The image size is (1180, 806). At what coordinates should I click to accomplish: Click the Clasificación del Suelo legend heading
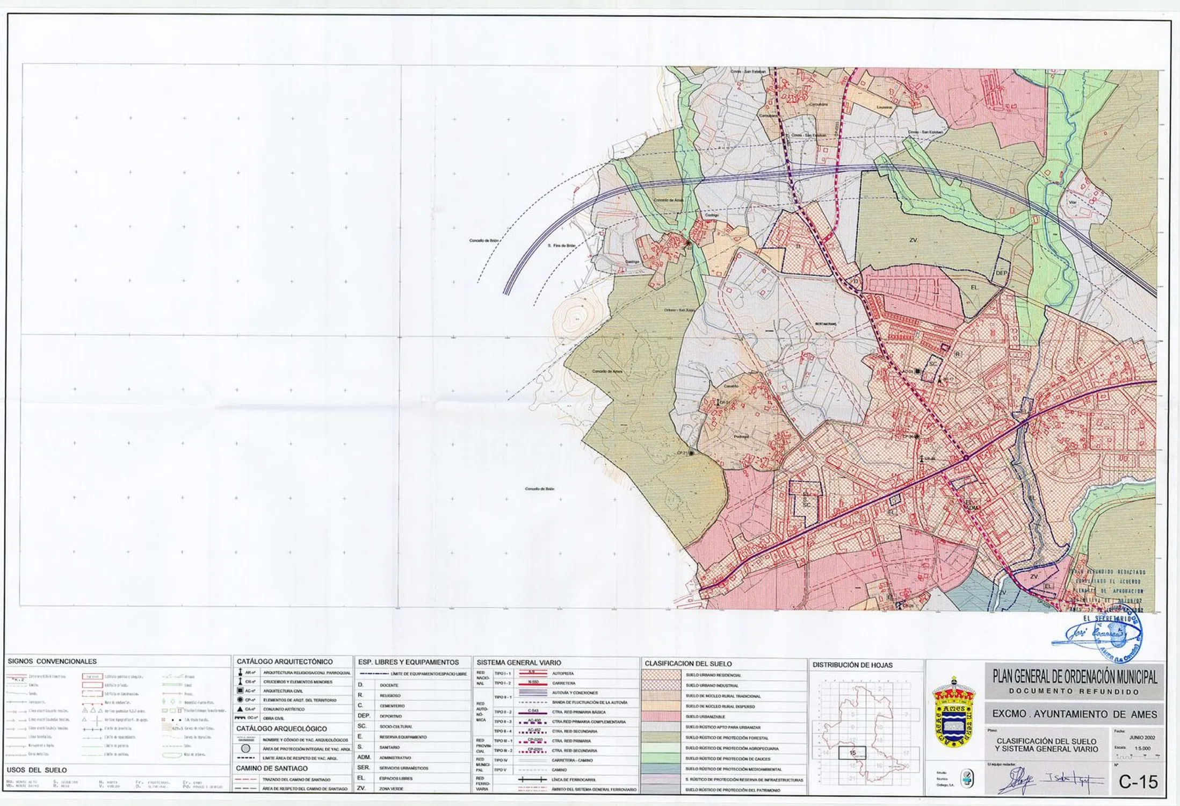688,664
